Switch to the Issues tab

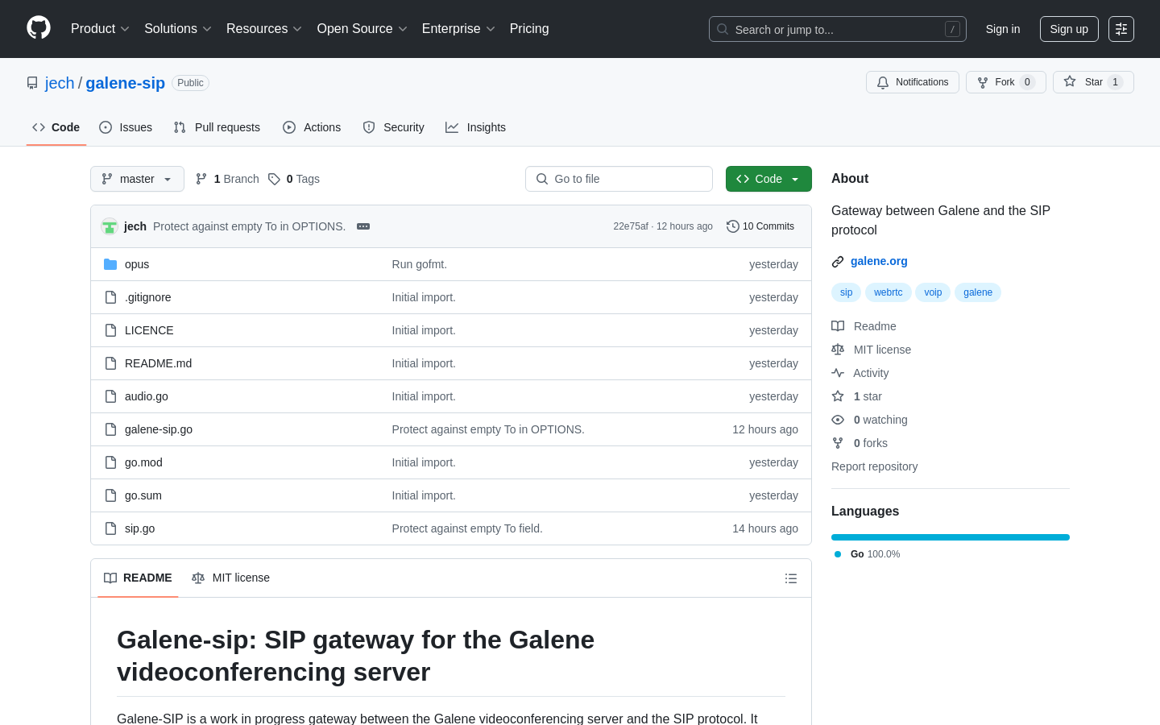126,127
